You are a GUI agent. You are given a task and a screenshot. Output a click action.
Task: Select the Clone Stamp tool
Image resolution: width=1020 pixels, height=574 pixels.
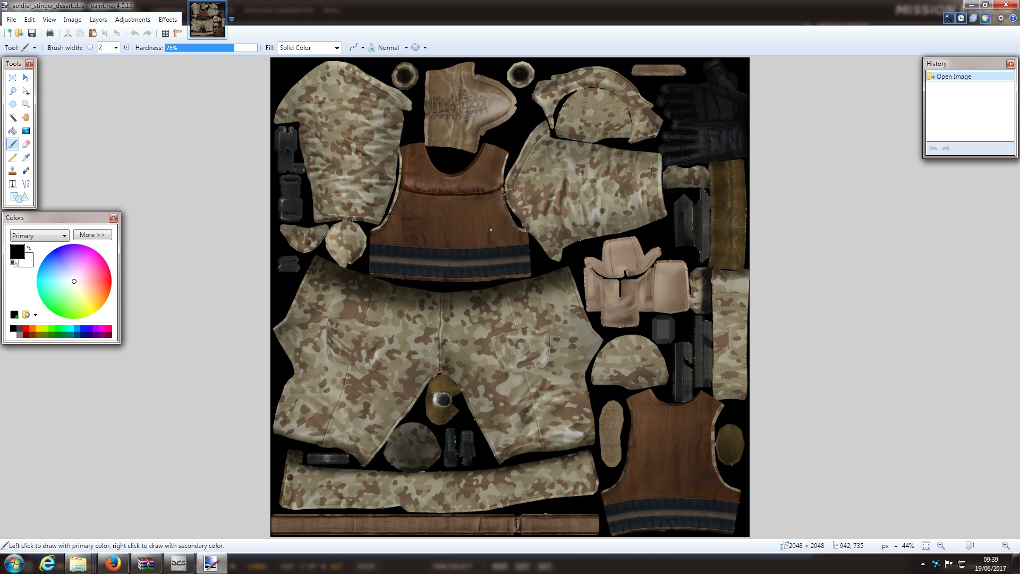coord(13,171)
